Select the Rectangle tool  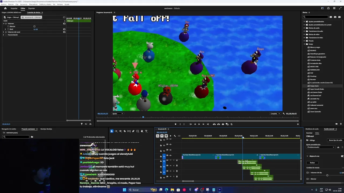[x=138, y=131]
